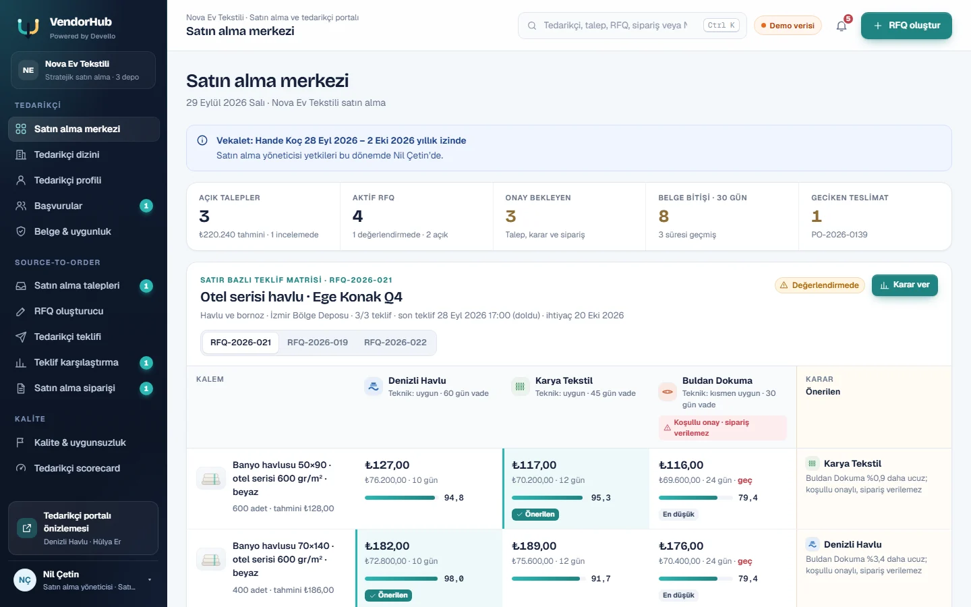Open the Nova Ev Tekstili organization switcher
The image size is (971, 607).
(x=83, y=70)
